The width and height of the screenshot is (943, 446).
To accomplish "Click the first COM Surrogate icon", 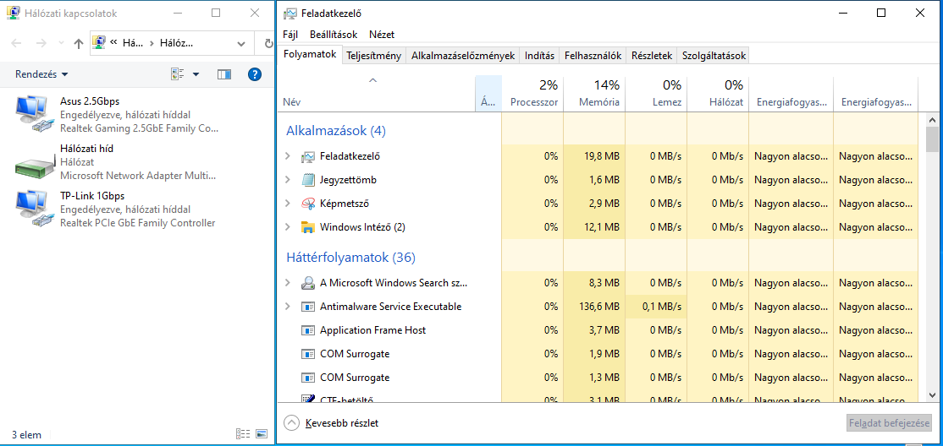I will tap(308, 354).
